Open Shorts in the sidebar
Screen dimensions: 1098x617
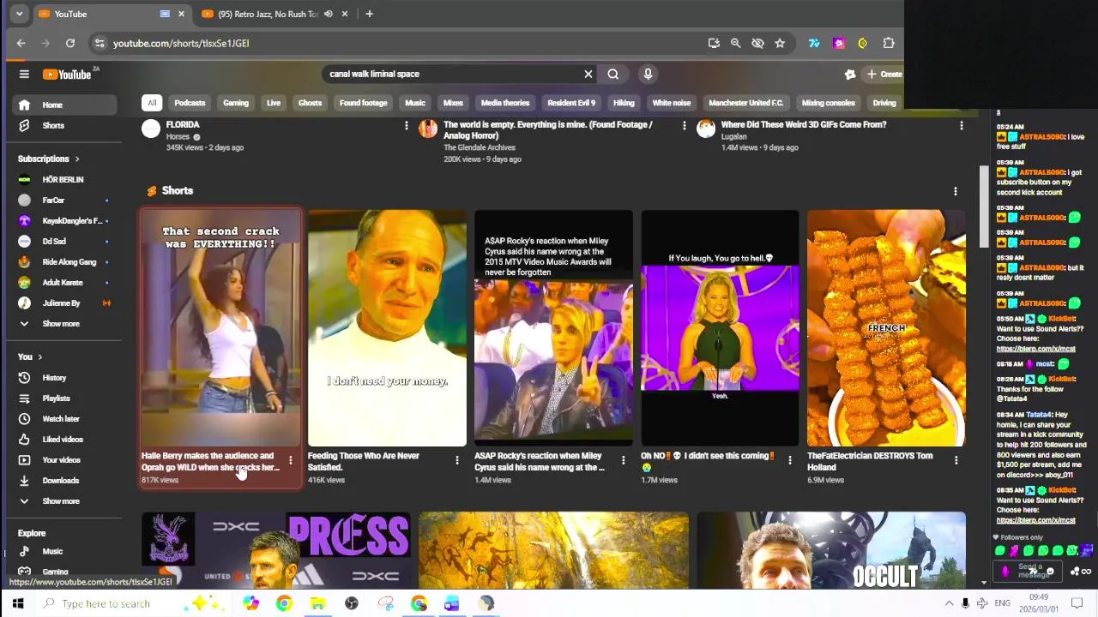click(x=64, y=126)
